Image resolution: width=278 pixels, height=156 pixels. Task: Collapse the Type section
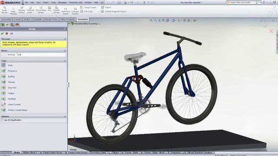(x=65, y=61)
